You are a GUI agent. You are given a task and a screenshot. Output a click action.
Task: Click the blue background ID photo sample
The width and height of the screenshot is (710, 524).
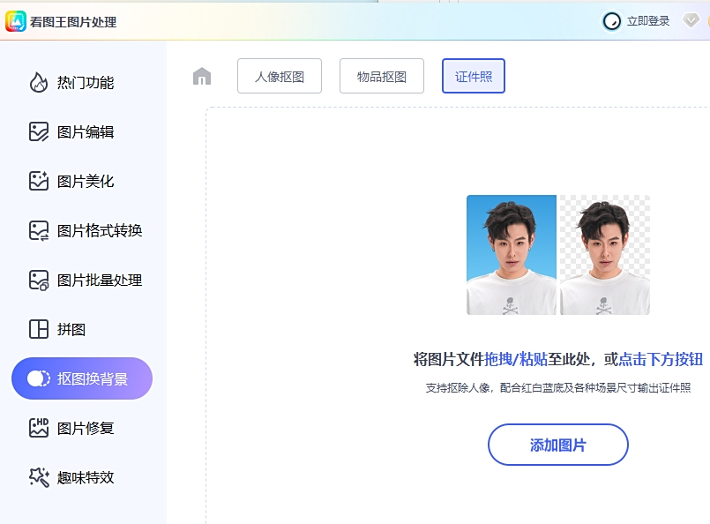[x=511, y=255]
